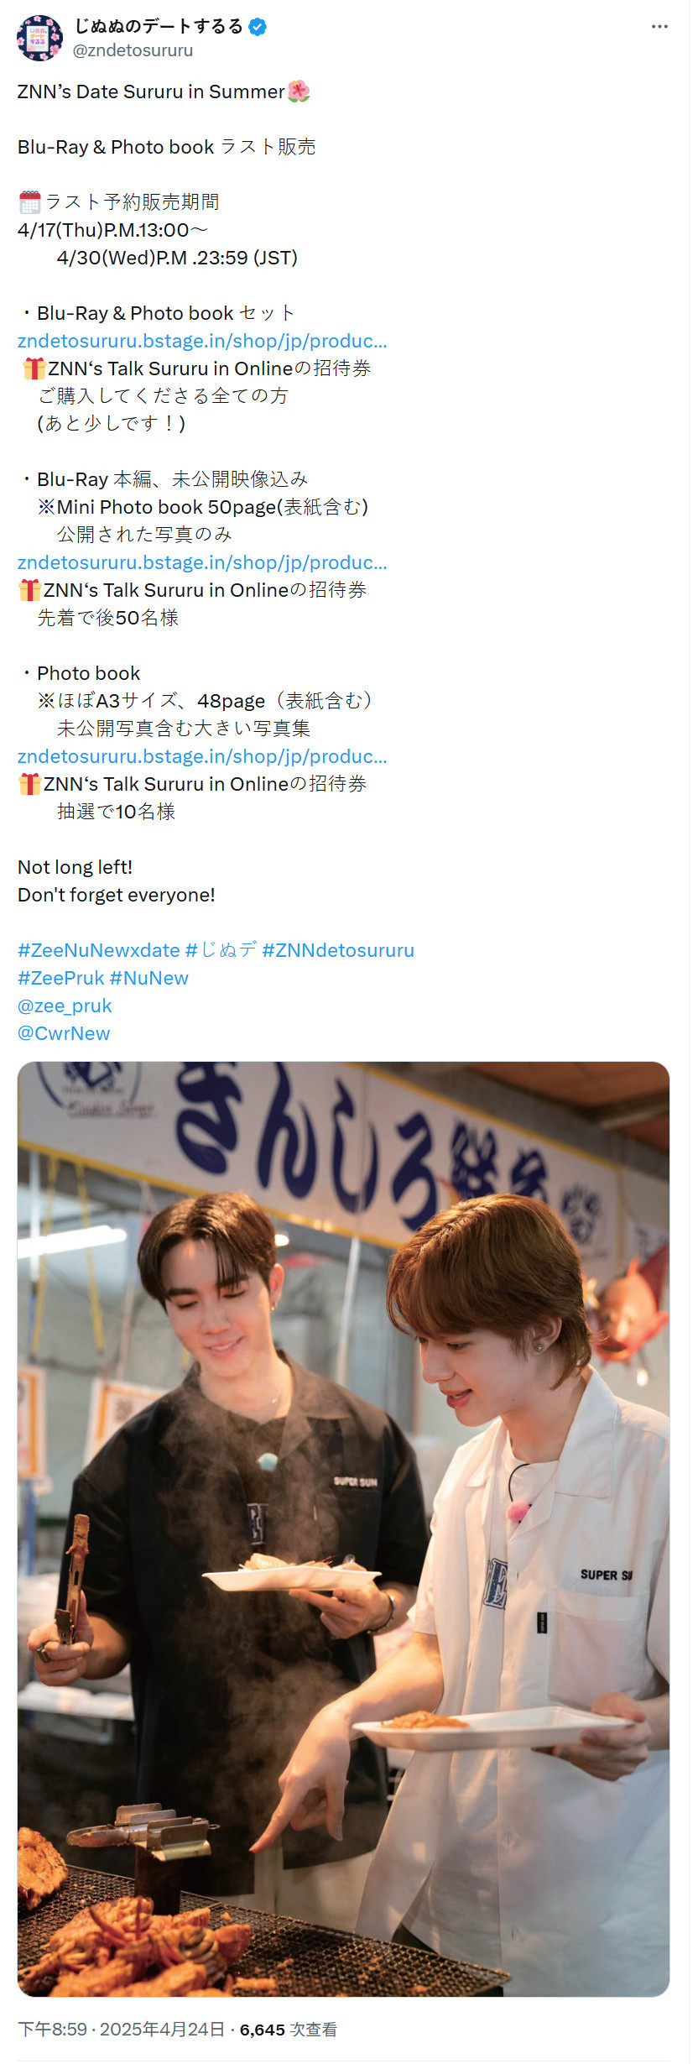Open the attached grilling photo
The height and width of the screenshot is (2064, 698).
click(x=343, y=1528)
